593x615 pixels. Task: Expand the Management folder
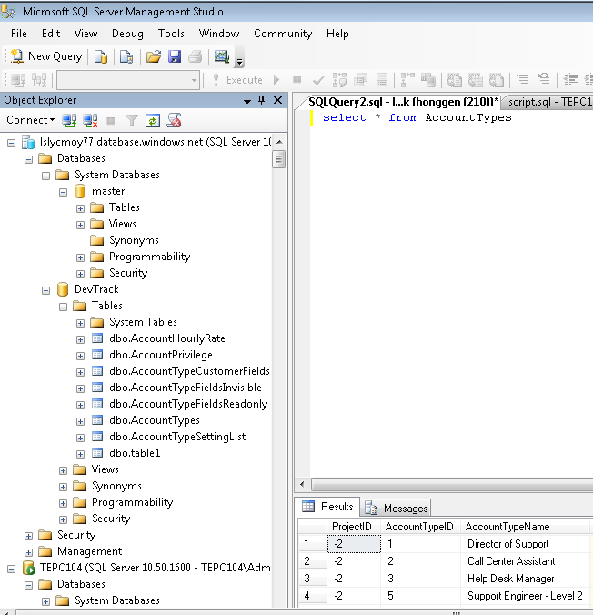(x=28, y=552)
